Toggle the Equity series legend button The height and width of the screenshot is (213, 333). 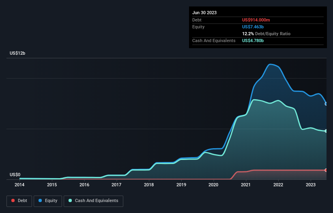pos(48,201)
